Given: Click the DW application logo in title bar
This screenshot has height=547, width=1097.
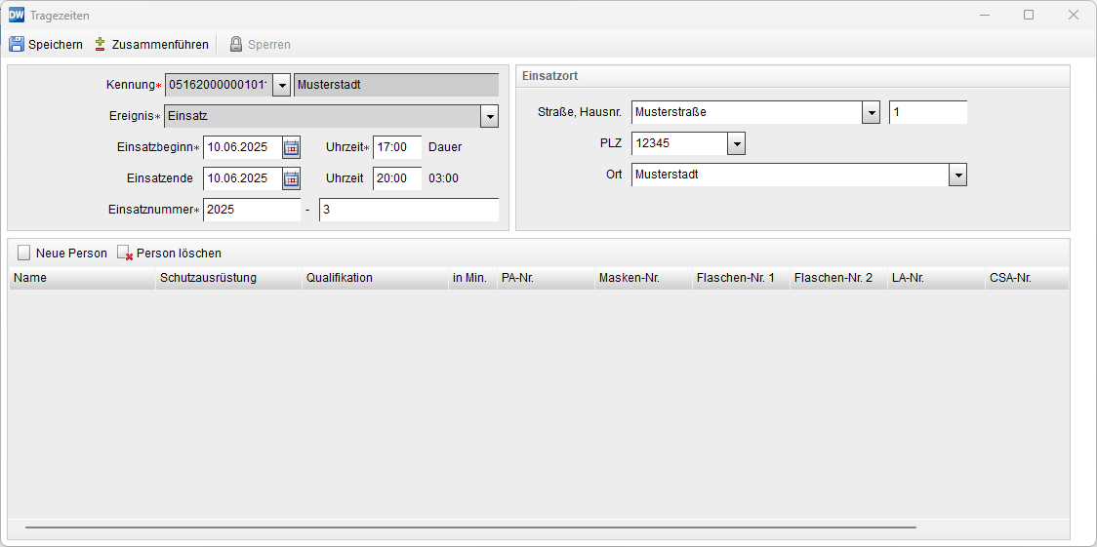Looking at the screenshot, I should [16, 15].
